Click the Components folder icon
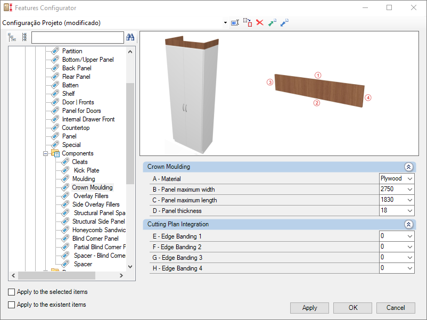427x320 pixels. tap(55, 153)
